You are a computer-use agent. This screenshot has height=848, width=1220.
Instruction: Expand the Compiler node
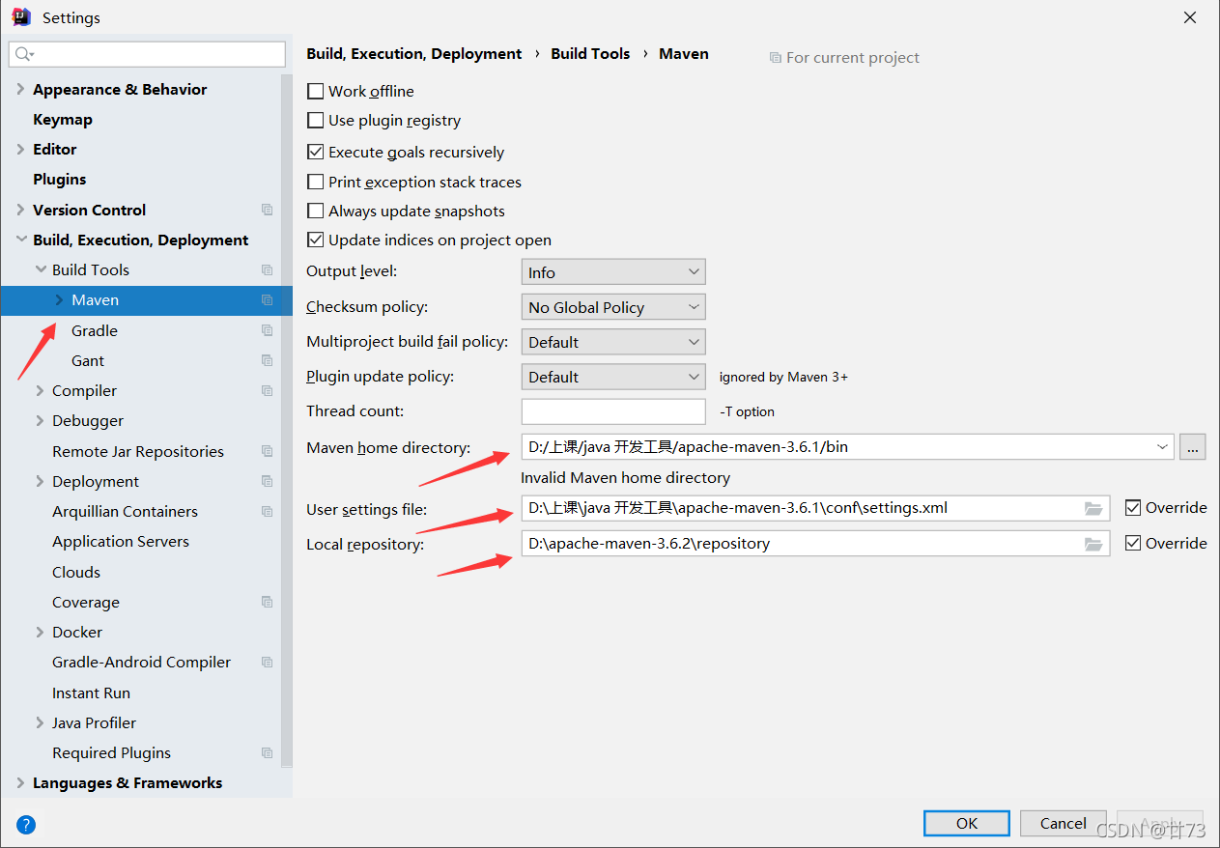coord(40,391)
